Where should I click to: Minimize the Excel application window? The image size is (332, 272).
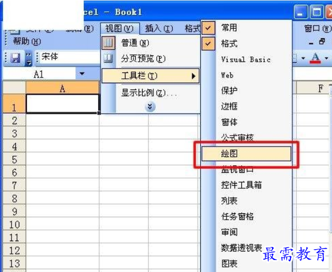click(301, 12)
